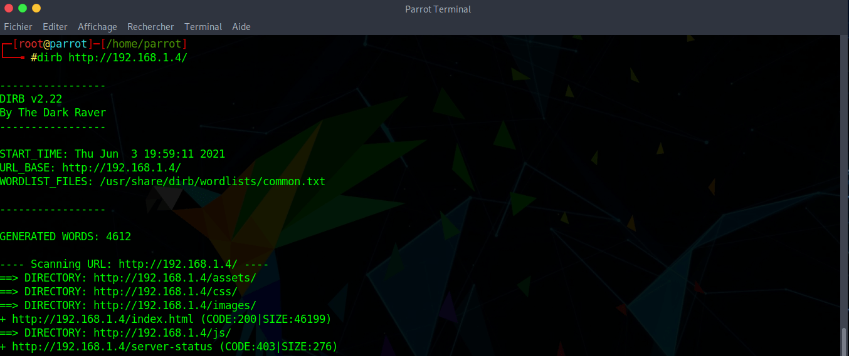Click the server-status result line
849x356 pixels.
[x=169, y=347]
